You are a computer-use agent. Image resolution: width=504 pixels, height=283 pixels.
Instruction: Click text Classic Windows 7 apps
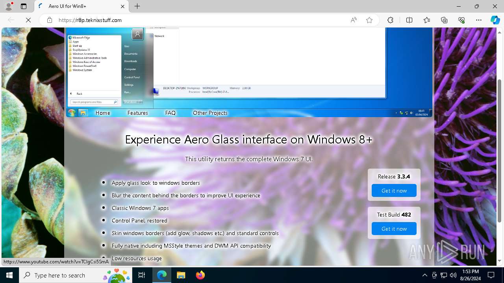140,208
